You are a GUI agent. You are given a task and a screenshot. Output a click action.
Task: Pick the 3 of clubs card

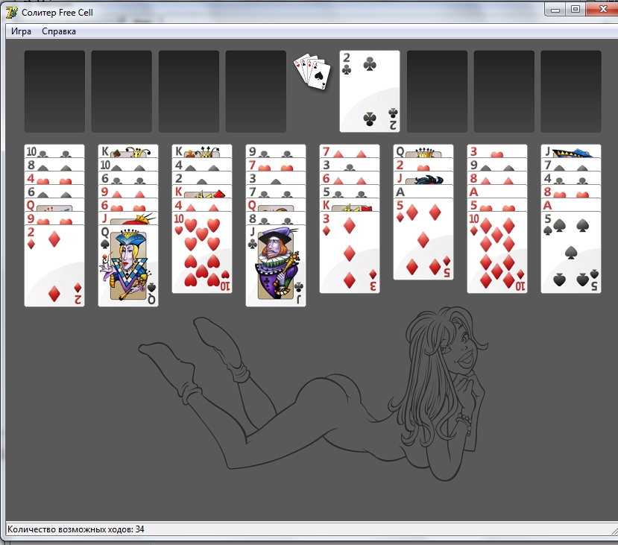[x=350, y=165]
